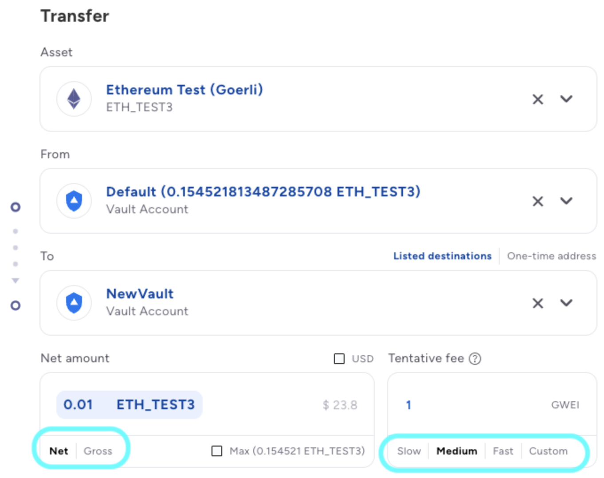Enable the USD amount checkbox

[x=339, y=359]
